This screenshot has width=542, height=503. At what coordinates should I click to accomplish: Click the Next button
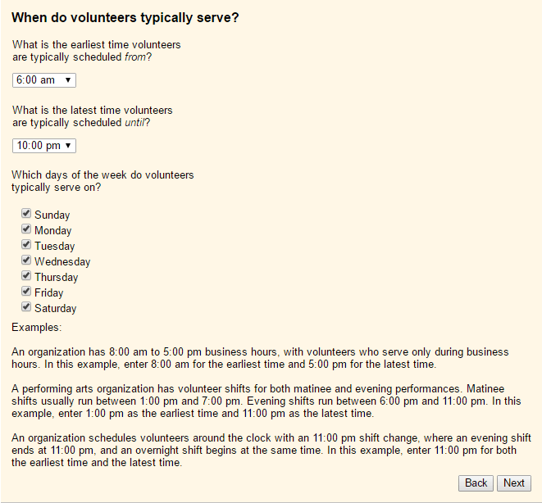514,483
